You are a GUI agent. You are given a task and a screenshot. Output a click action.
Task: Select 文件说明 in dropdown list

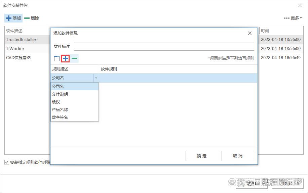[74, 94]
